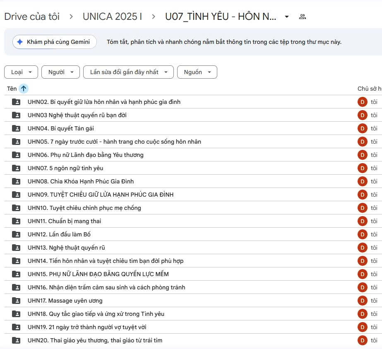Click folder icon of UHN18 Quy tắc giao tiếp

click(x=16, y=314)
